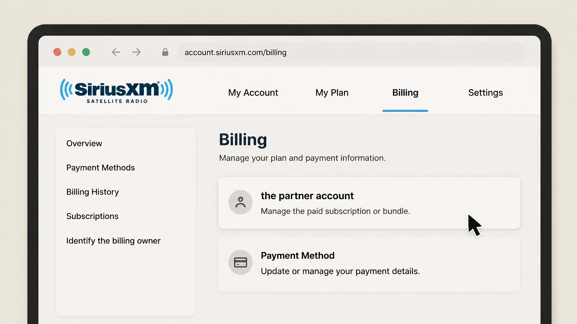The image size is (577, 324).
Task: Click the credit card icon on Payment Method card
Action: tap(240, 262)
